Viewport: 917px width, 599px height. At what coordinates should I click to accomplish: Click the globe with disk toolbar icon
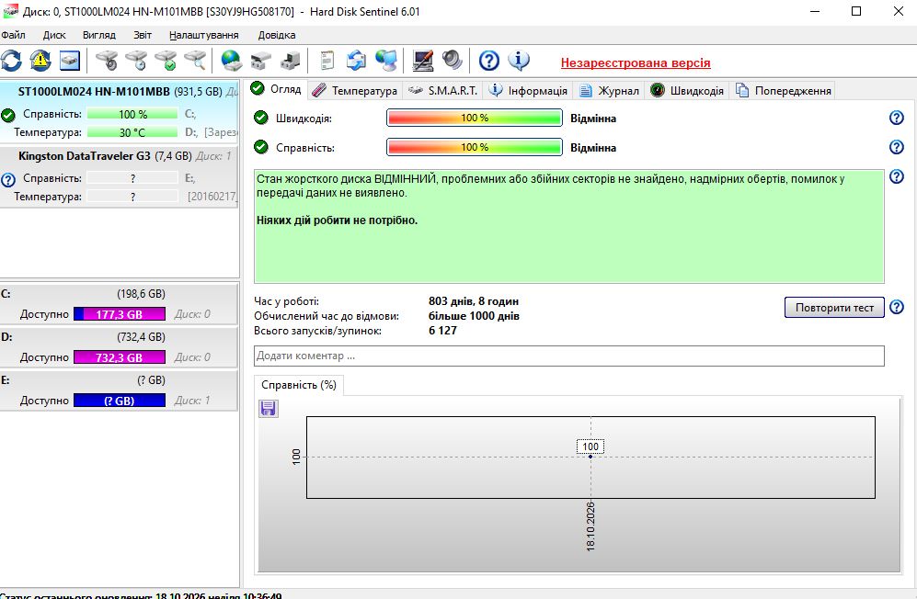coord(232,61)
